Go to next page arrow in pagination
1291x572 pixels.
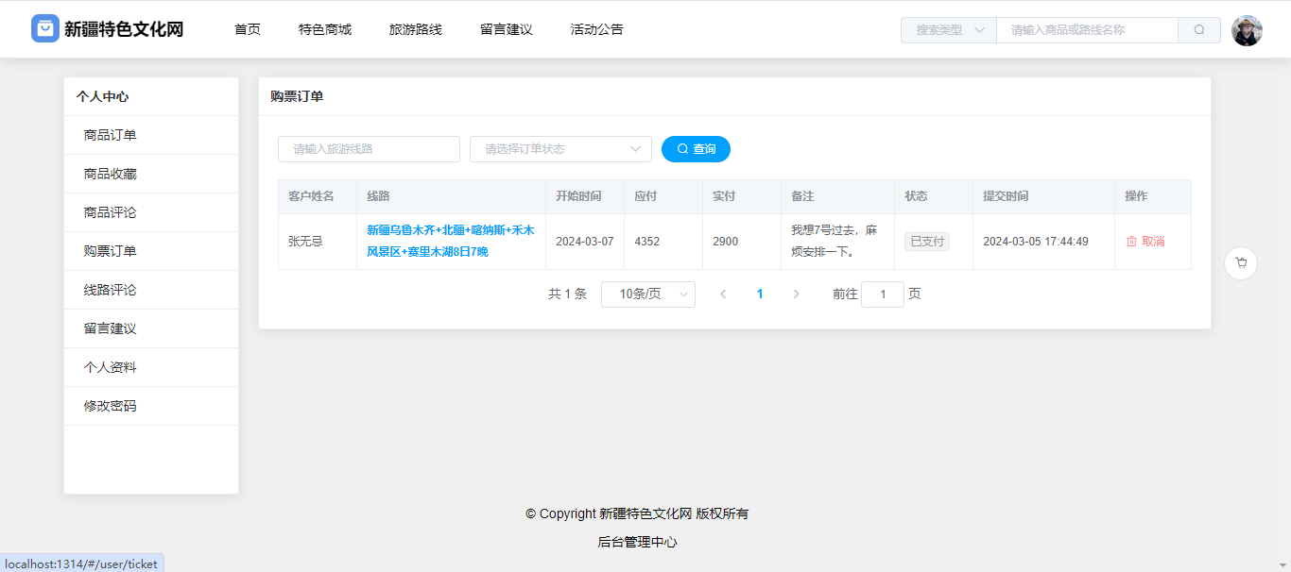796,294
